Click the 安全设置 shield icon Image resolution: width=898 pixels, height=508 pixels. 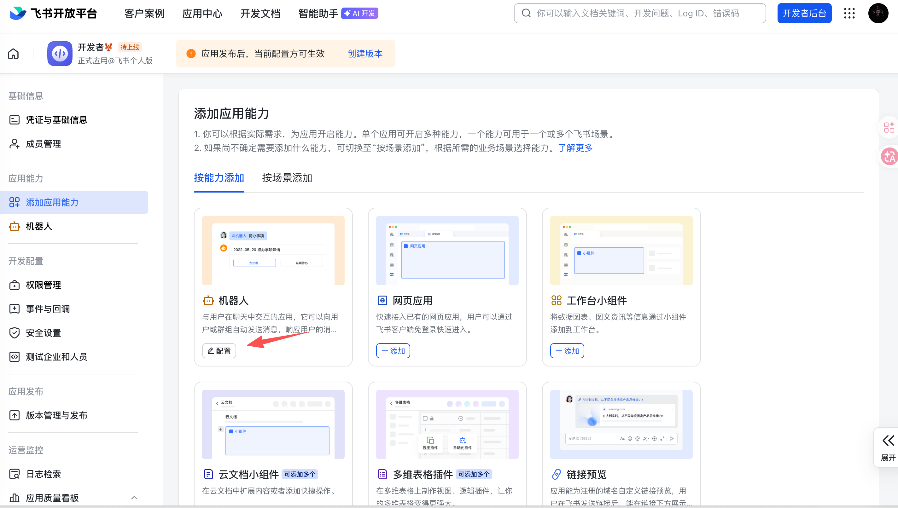tap(14, 333)
